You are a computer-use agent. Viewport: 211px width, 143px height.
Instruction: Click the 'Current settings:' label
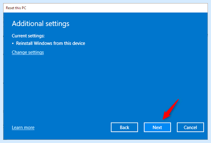(28, 36)
